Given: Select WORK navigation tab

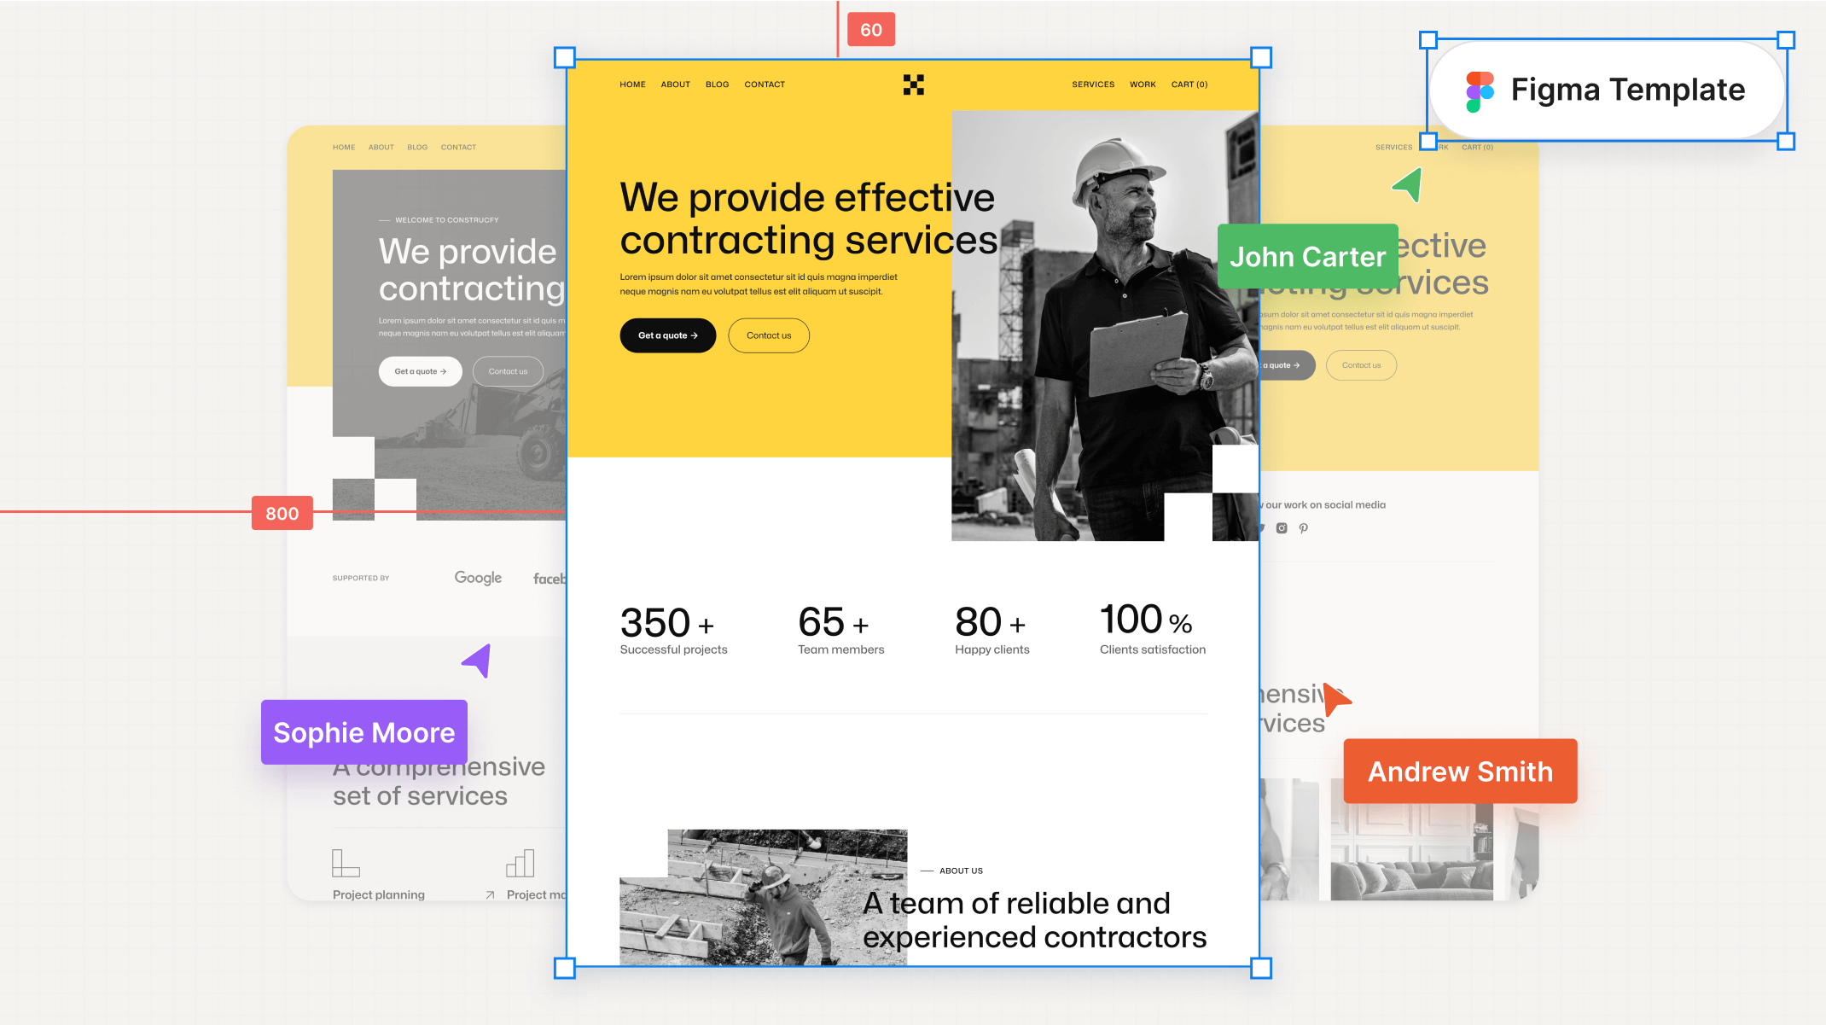Looking at the screenshot, I should (1143, 84).
